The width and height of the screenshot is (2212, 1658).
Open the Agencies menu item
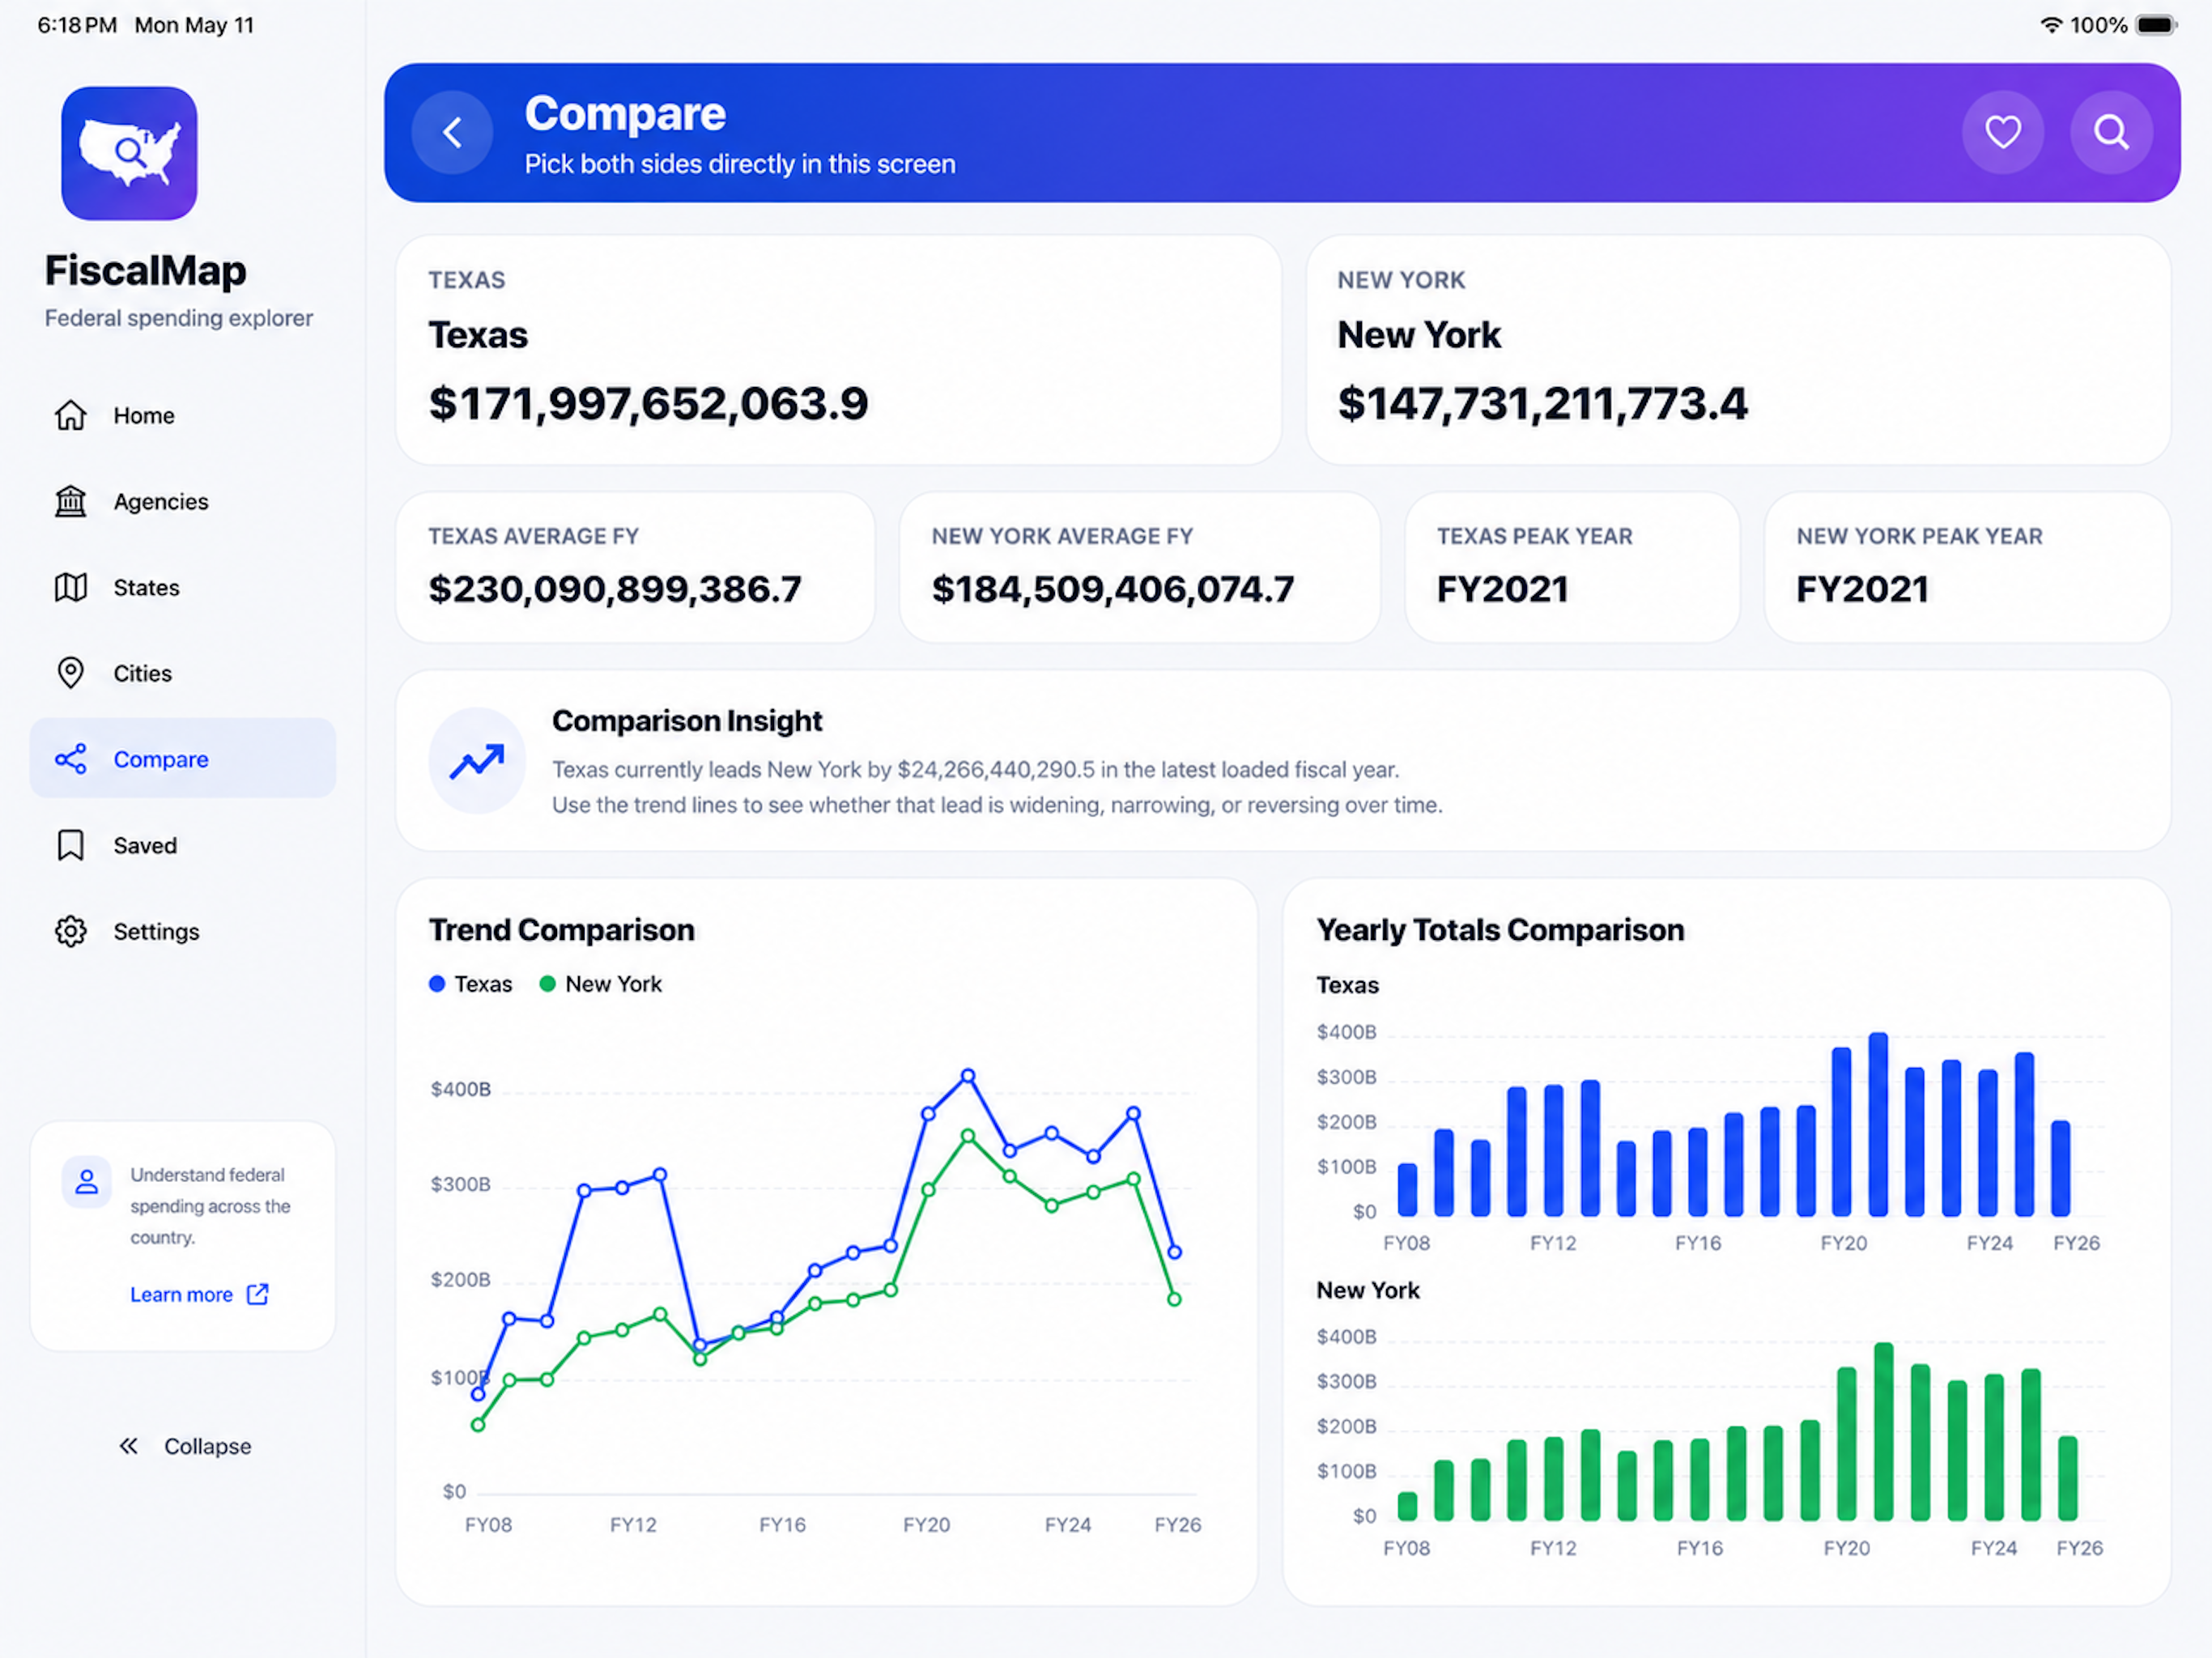pos(183,501)
